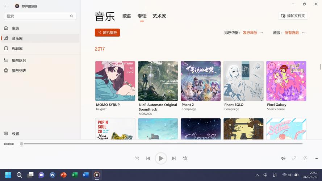Open the 排序依据 发行年份 sort dropdown
The width and height of the screenshot is (322, 181).
[253, 33]
